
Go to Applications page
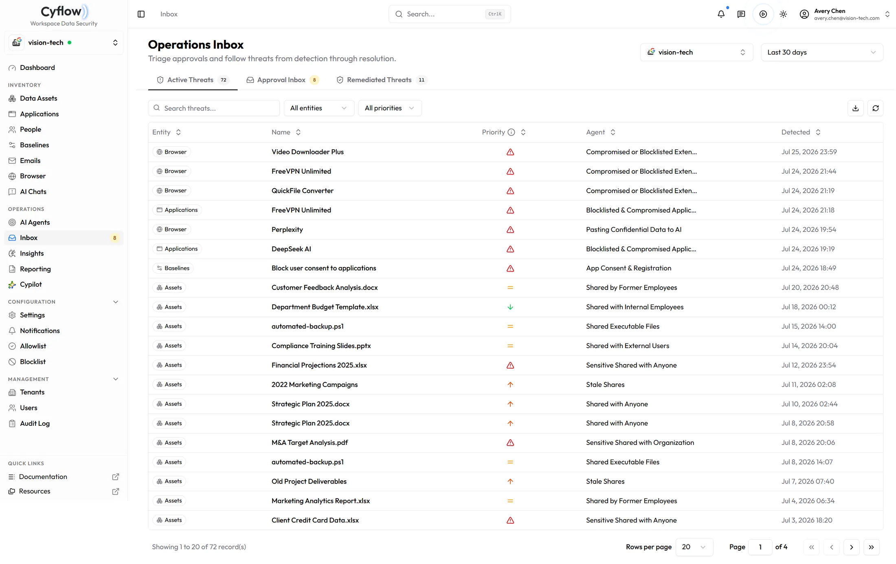[x=39, y=114]
